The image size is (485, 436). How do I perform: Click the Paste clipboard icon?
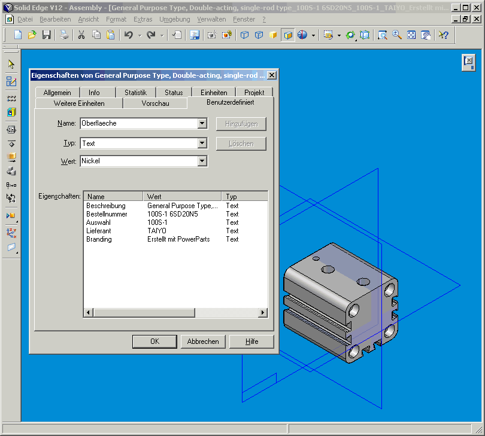click(110, 35)
